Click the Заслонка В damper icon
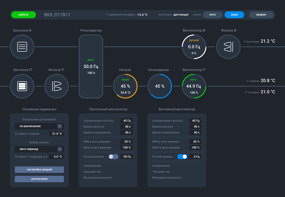The image size is (285, 197). click(22, 47)
